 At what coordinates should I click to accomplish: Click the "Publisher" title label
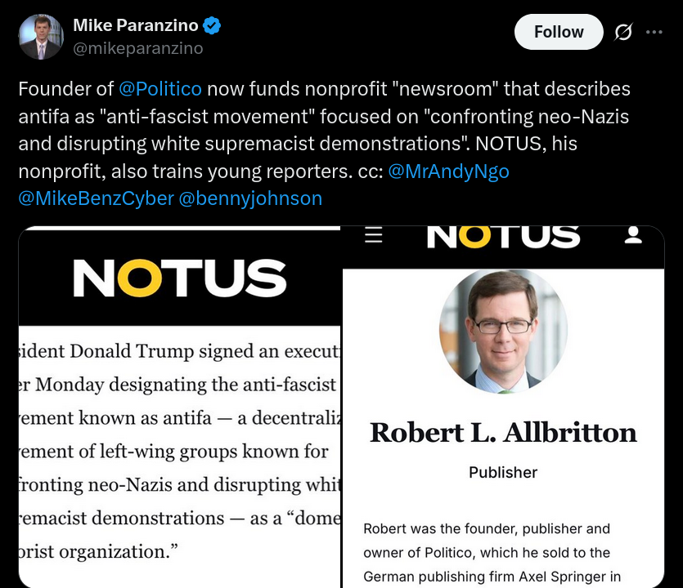pos(503,472)
